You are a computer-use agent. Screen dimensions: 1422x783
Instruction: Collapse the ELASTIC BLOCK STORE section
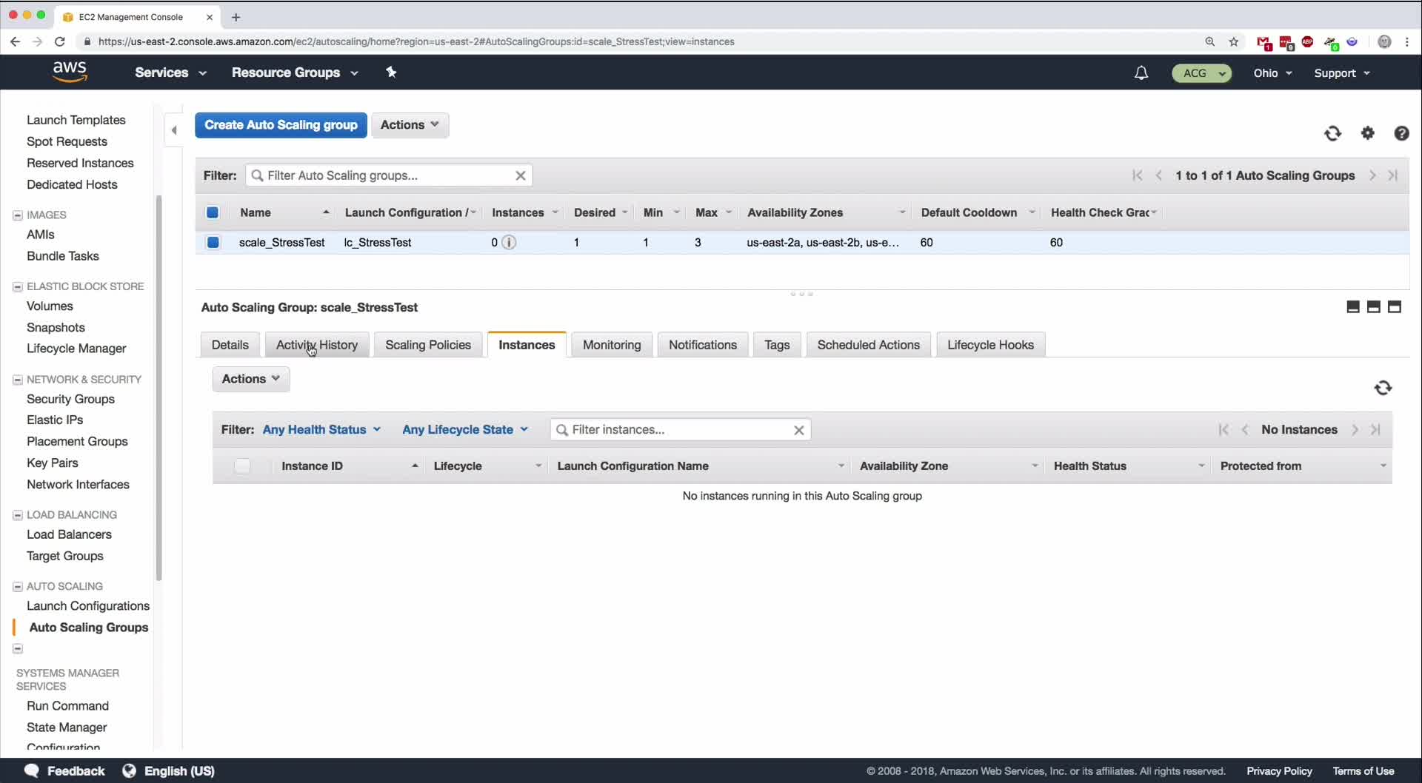18,287
